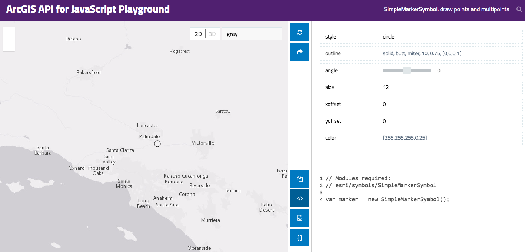Switch map view to 3D
This screenshot has width=525, height=252.
click(212, 34)
